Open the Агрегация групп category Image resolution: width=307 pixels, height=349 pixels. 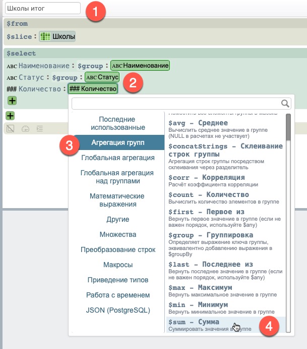[117, 142]
